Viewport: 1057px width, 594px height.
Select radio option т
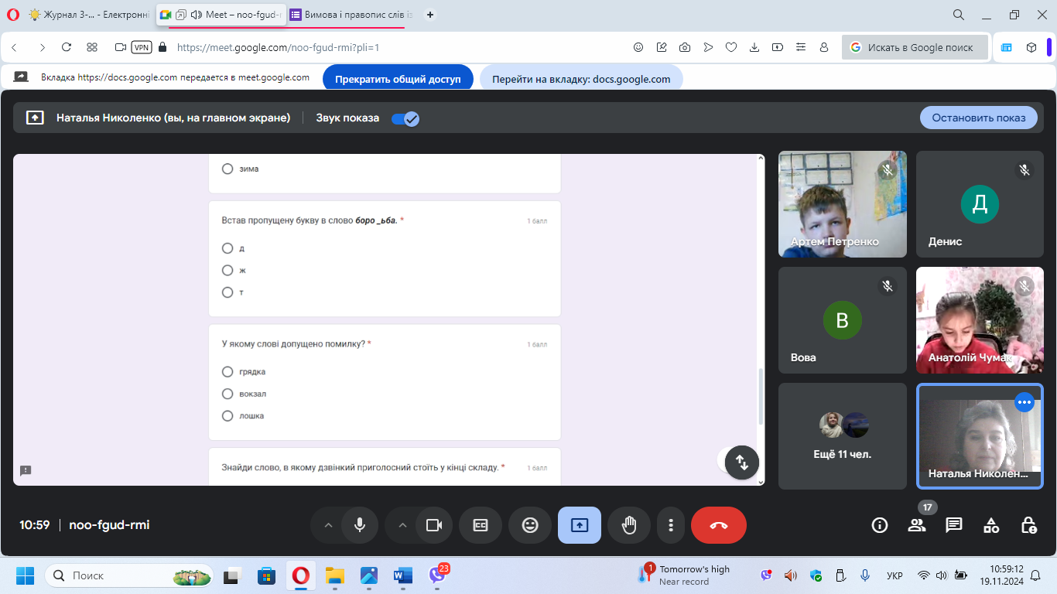227,292
